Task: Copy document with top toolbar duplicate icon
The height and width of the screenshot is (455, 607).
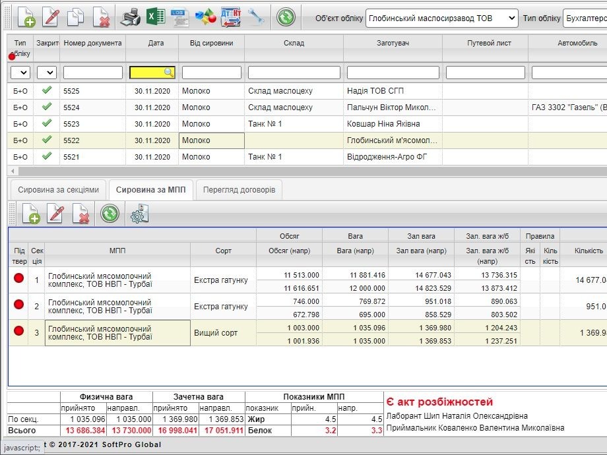Action: point(75,17)
